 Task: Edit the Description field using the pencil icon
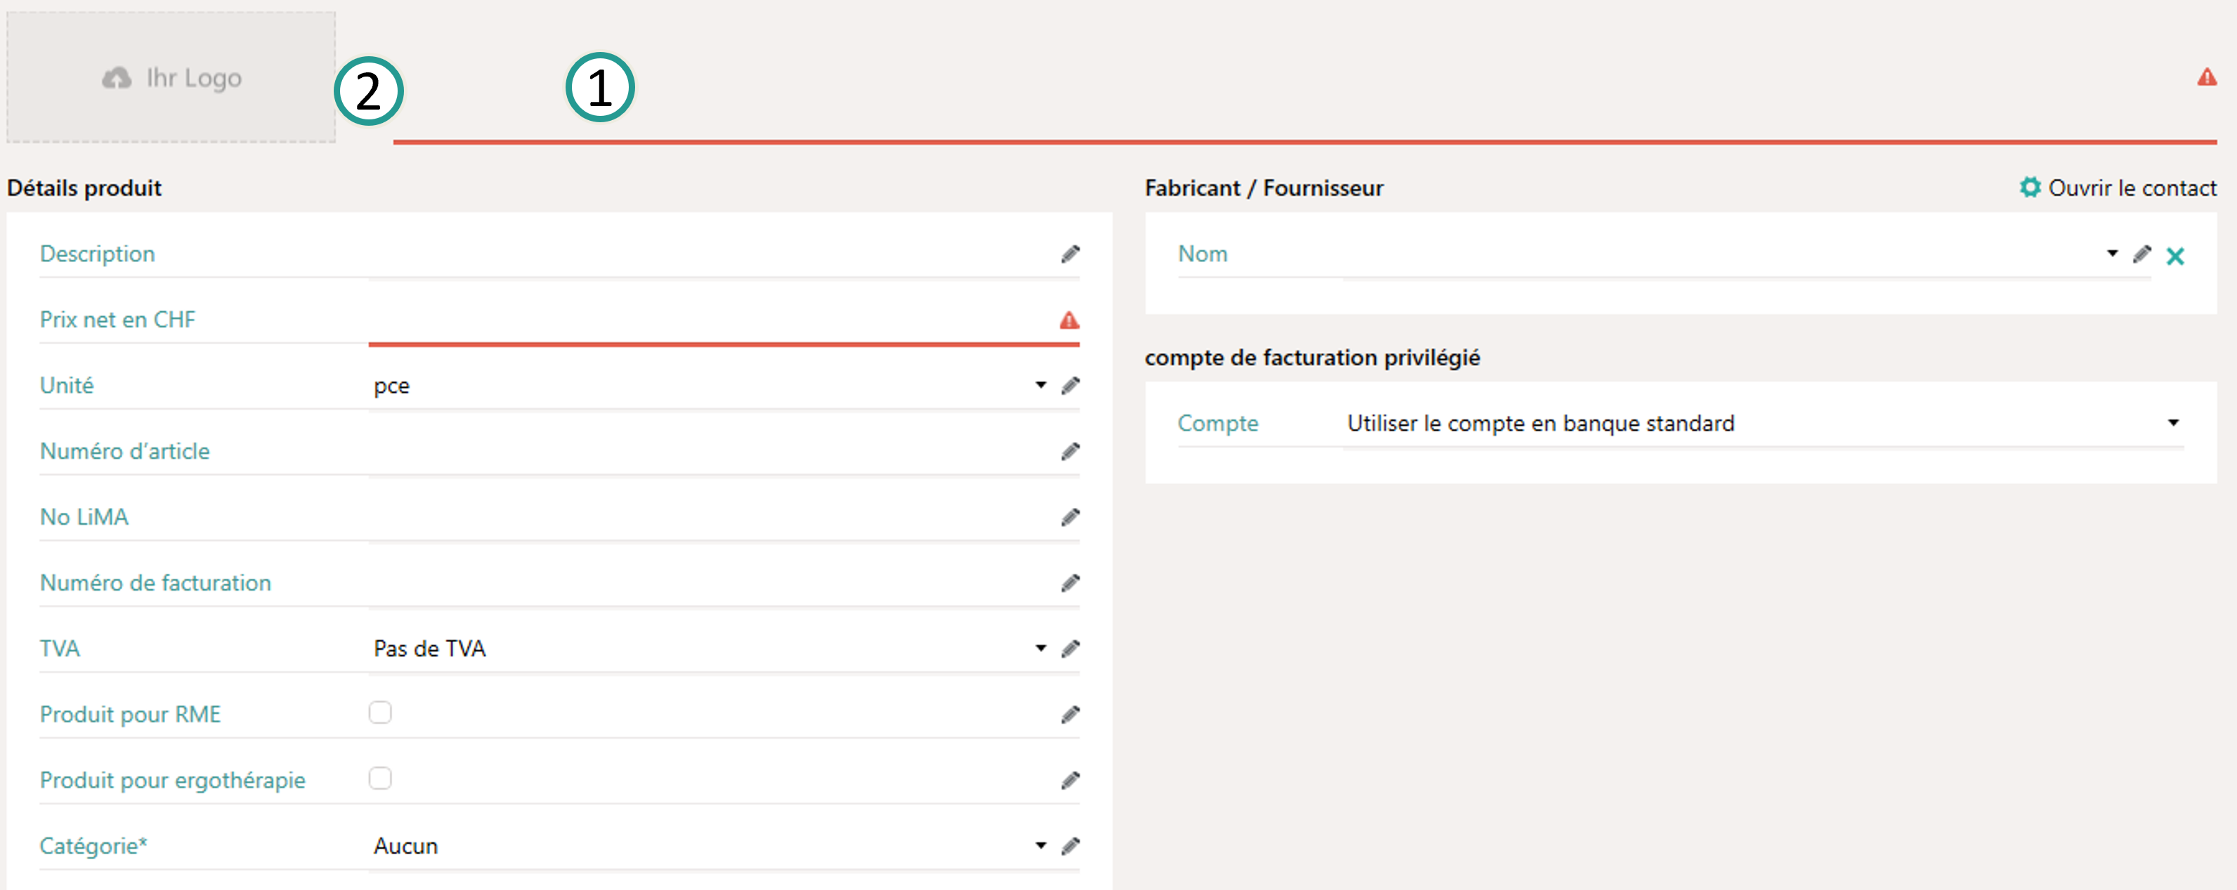[1071, 253]
